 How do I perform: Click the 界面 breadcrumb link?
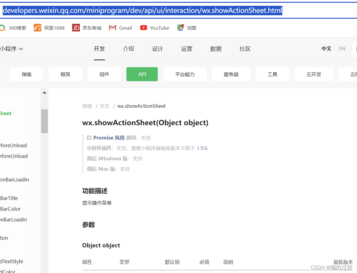[87, 106]
